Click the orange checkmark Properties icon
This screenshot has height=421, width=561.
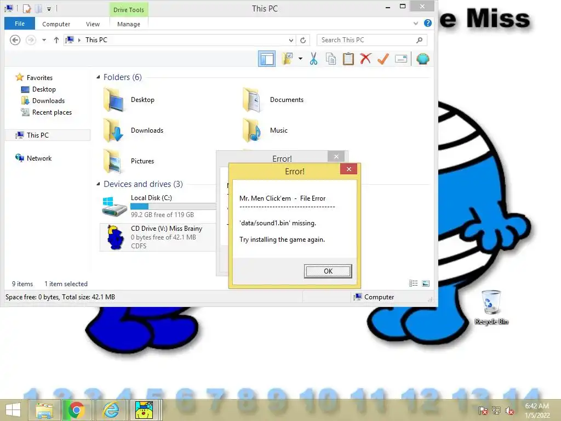coord(383,59)
